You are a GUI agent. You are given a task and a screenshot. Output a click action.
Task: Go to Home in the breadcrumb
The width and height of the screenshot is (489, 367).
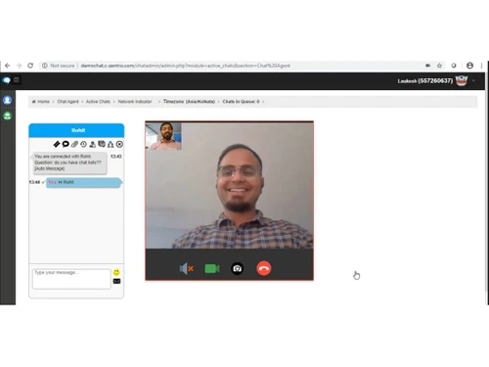point(41,102)
